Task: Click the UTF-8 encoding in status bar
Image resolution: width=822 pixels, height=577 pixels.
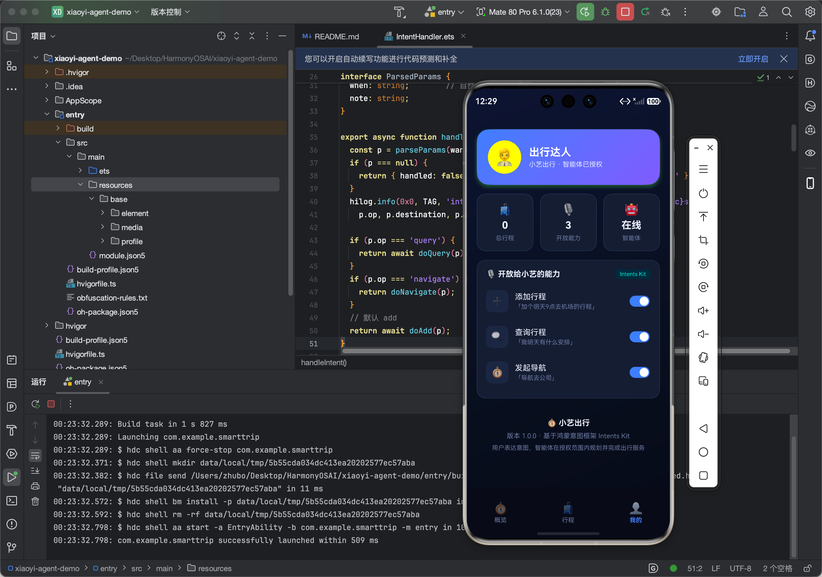Action: point(740,568)
